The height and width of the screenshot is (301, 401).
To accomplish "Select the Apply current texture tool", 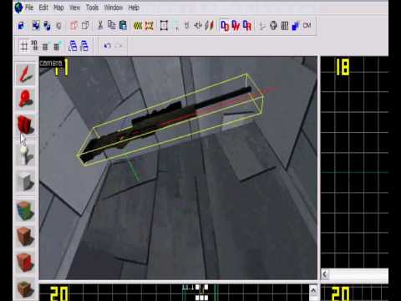I will [25, 237].
